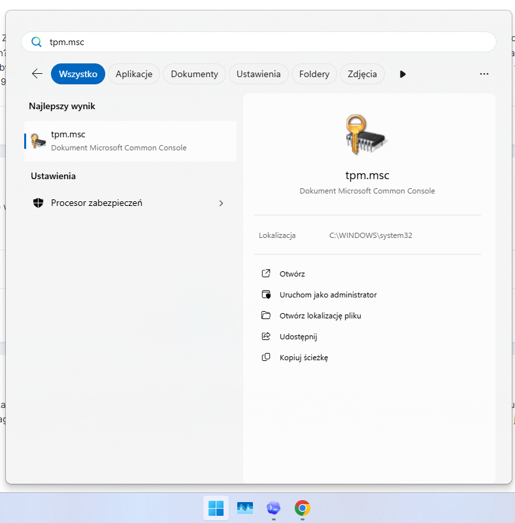Open the Windows Start button
The width and height of the screenshot is (515, 523).
tap(216, 509)
